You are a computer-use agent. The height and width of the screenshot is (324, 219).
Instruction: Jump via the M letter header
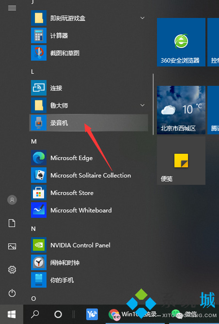[34, 142]
